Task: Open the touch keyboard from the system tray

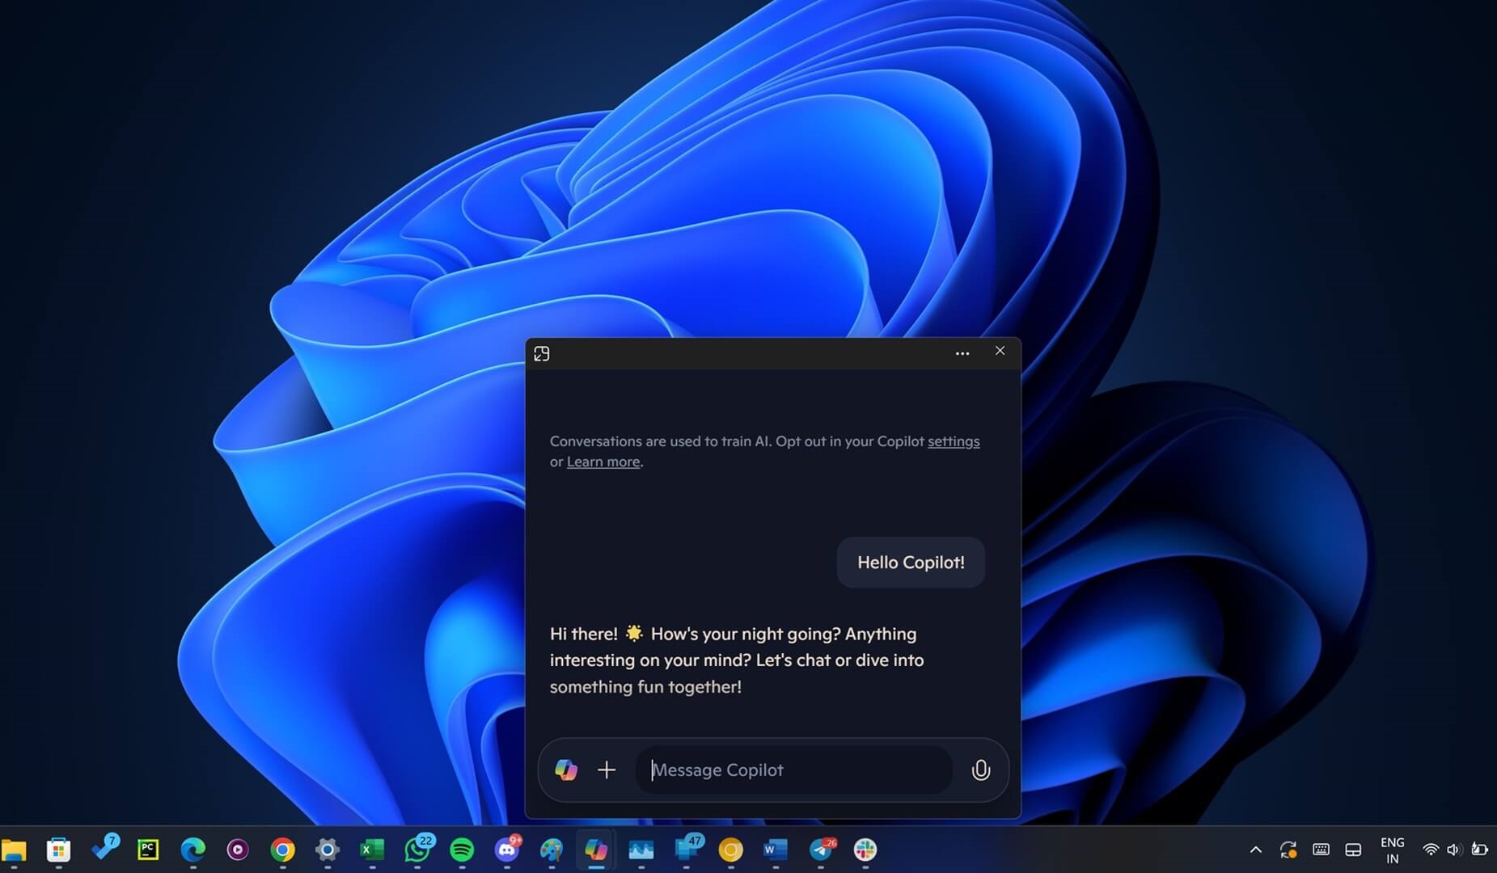Action: [x=1321, y=850]
